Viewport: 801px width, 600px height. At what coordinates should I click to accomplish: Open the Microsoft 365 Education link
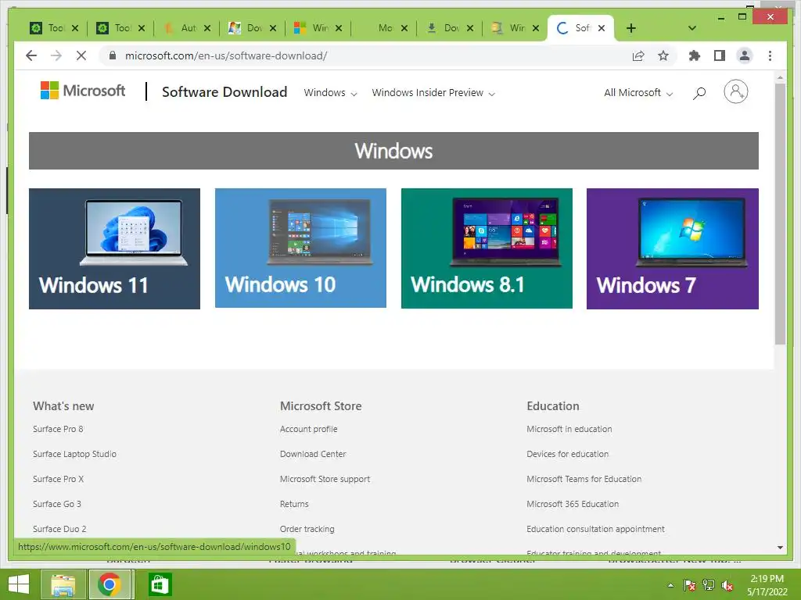[x=573, y=504]
